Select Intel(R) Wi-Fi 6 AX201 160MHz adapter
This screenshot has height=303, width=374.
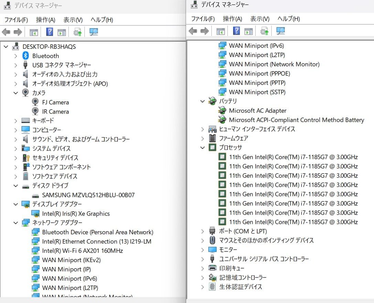82,250
